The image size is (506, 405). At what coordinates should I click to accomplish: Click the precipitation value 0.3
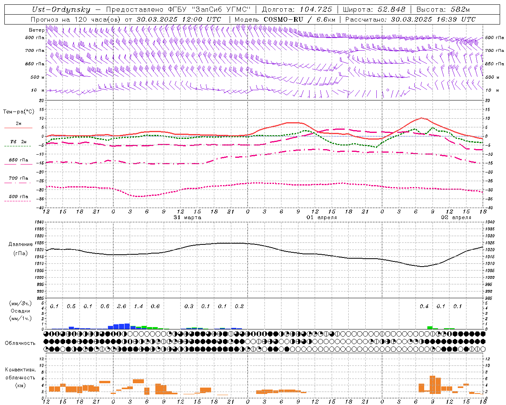(x=189, y=307)
